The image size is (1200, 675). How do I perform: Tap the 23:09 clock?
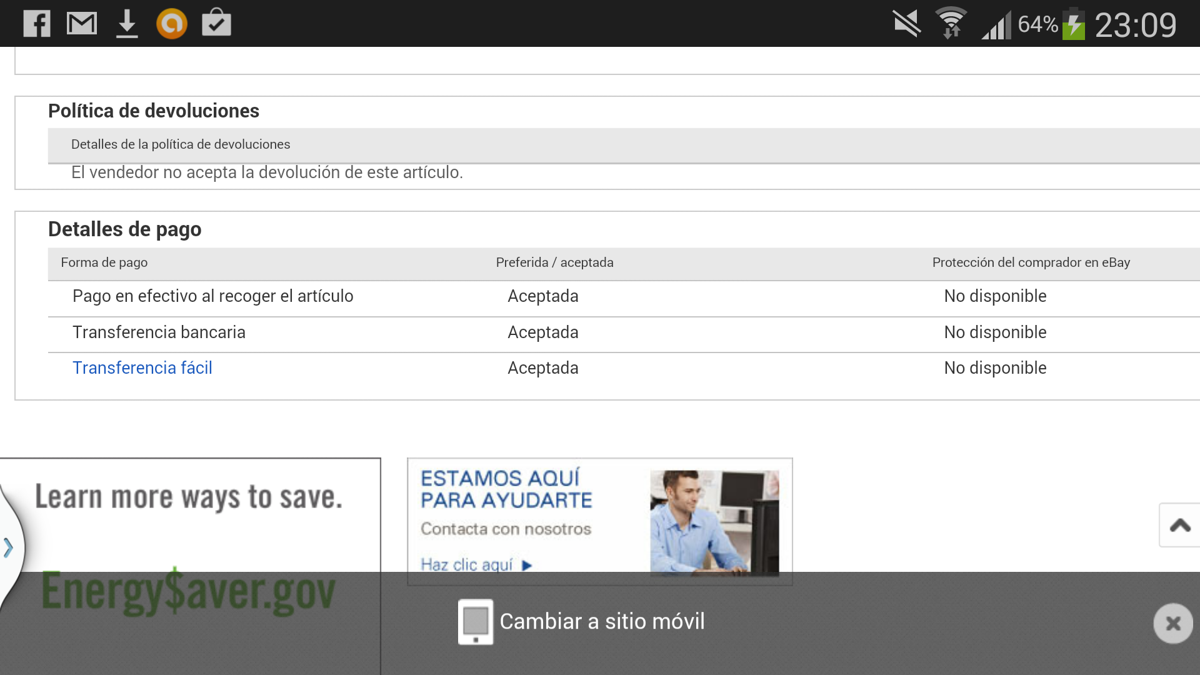(x=1136, y=25)
